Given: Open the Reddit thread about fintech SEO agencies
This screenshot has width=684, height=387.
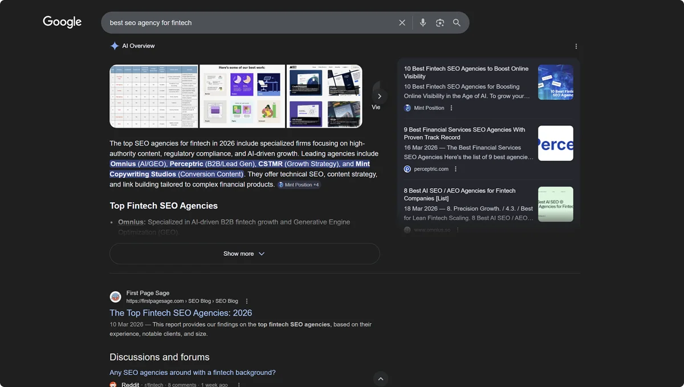Looking at the screenshot, I should [x=192, y=372].
